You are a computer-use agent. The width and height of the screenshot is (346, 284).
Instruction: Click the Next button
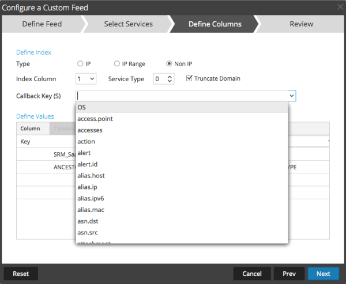(323, 274)
